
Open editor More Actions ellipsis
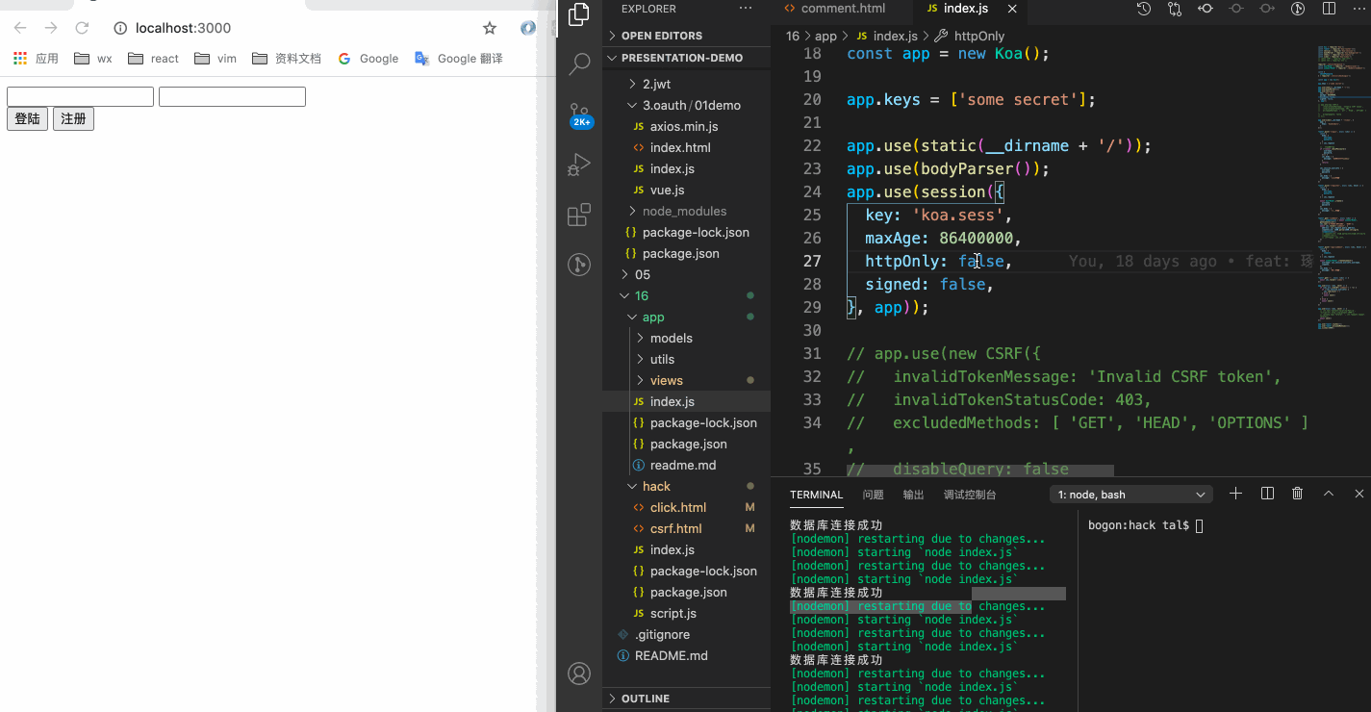(x=1358, y=9)
